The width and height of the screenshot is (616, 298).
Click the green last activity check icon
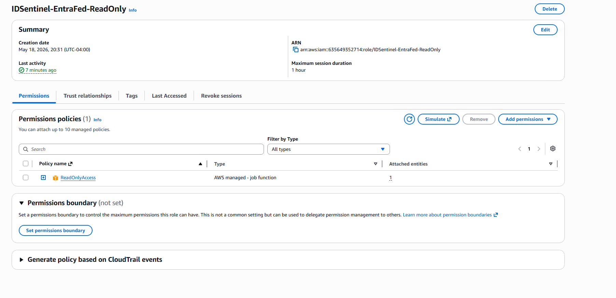click(x=22, y=70)
